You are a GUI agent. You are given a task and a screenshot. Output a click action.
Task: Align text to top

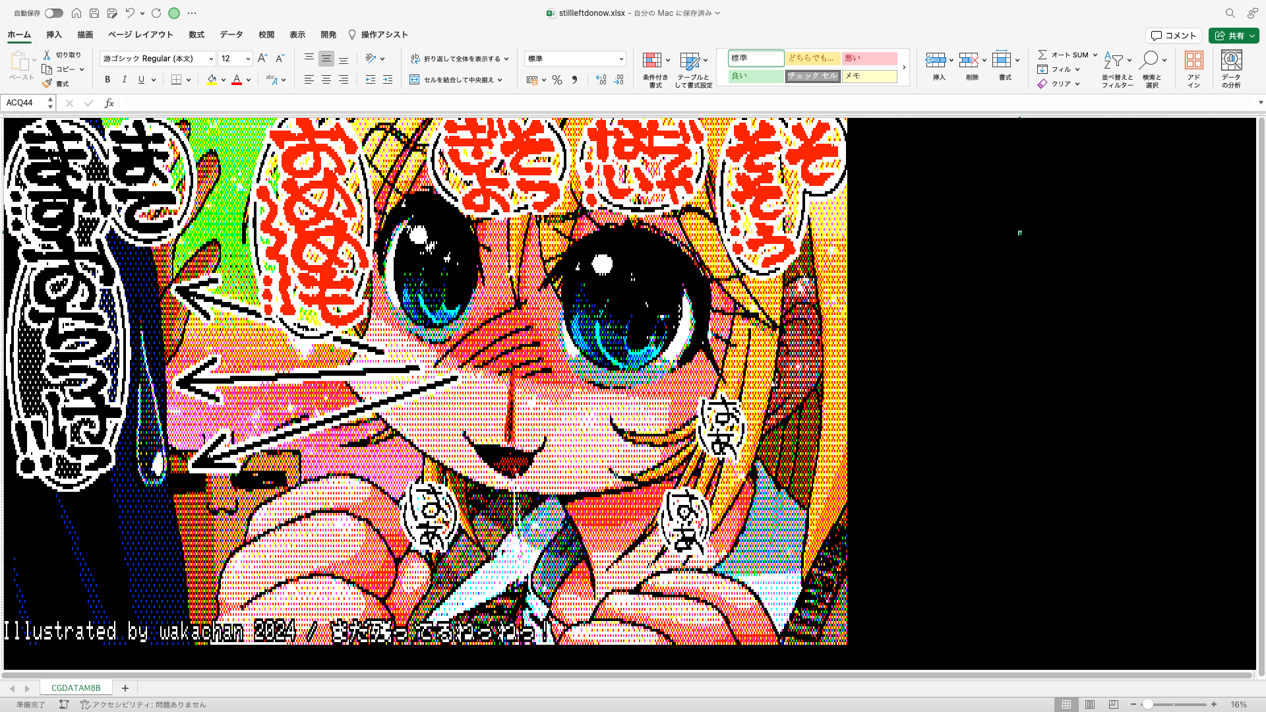coord(309,59)
